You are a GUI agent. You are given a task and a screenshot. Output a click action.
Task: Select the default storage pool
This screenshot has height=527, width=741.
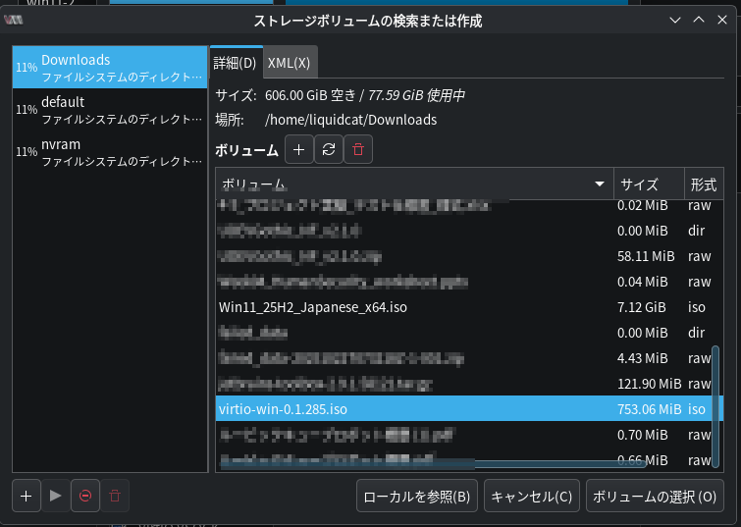coord(110,110)
